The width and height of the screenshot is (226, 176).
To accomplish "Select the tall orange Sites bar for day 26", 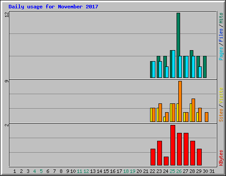I will click(x=180, y=101).
